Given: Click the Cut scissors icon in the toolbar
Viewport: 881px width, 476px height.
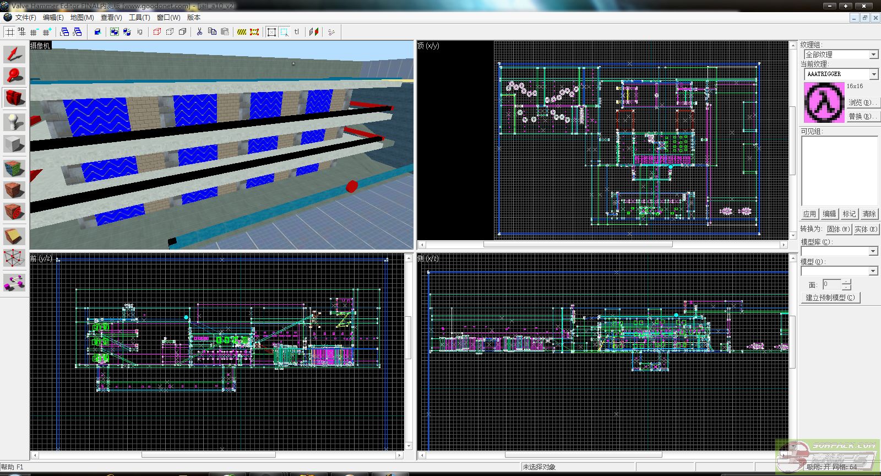Looking at the screenshot, I should click(199, 32).
